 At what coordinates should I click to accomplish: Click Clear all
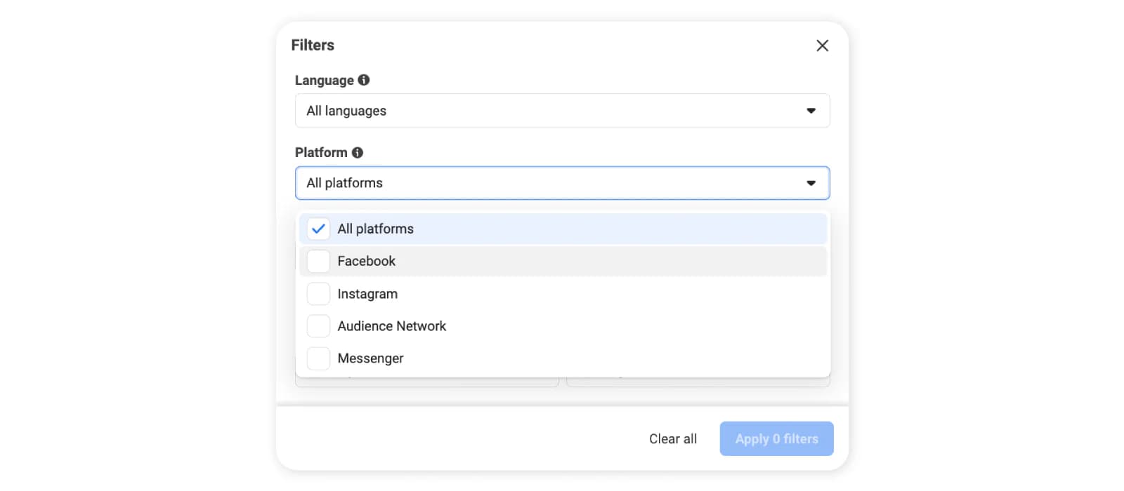[673, 439]
